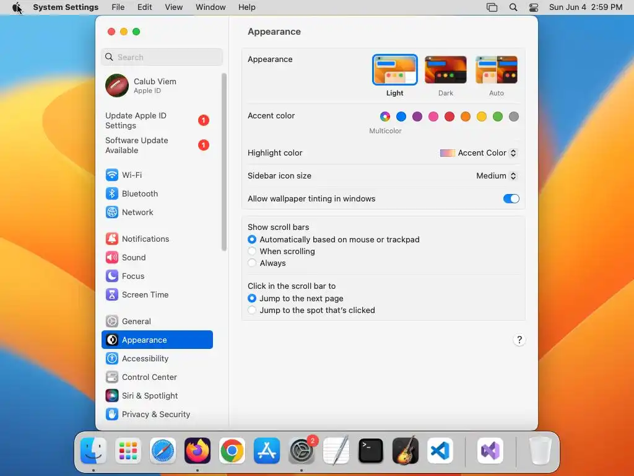The height and width of the screenshot is (476, 634).
Task: Open System Settings application menu
Action: (x=66, y=7)
